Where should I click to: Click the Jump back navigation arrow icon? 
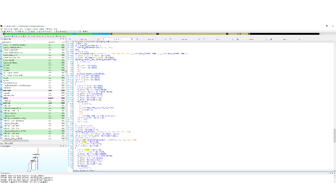tap(8, 31)
